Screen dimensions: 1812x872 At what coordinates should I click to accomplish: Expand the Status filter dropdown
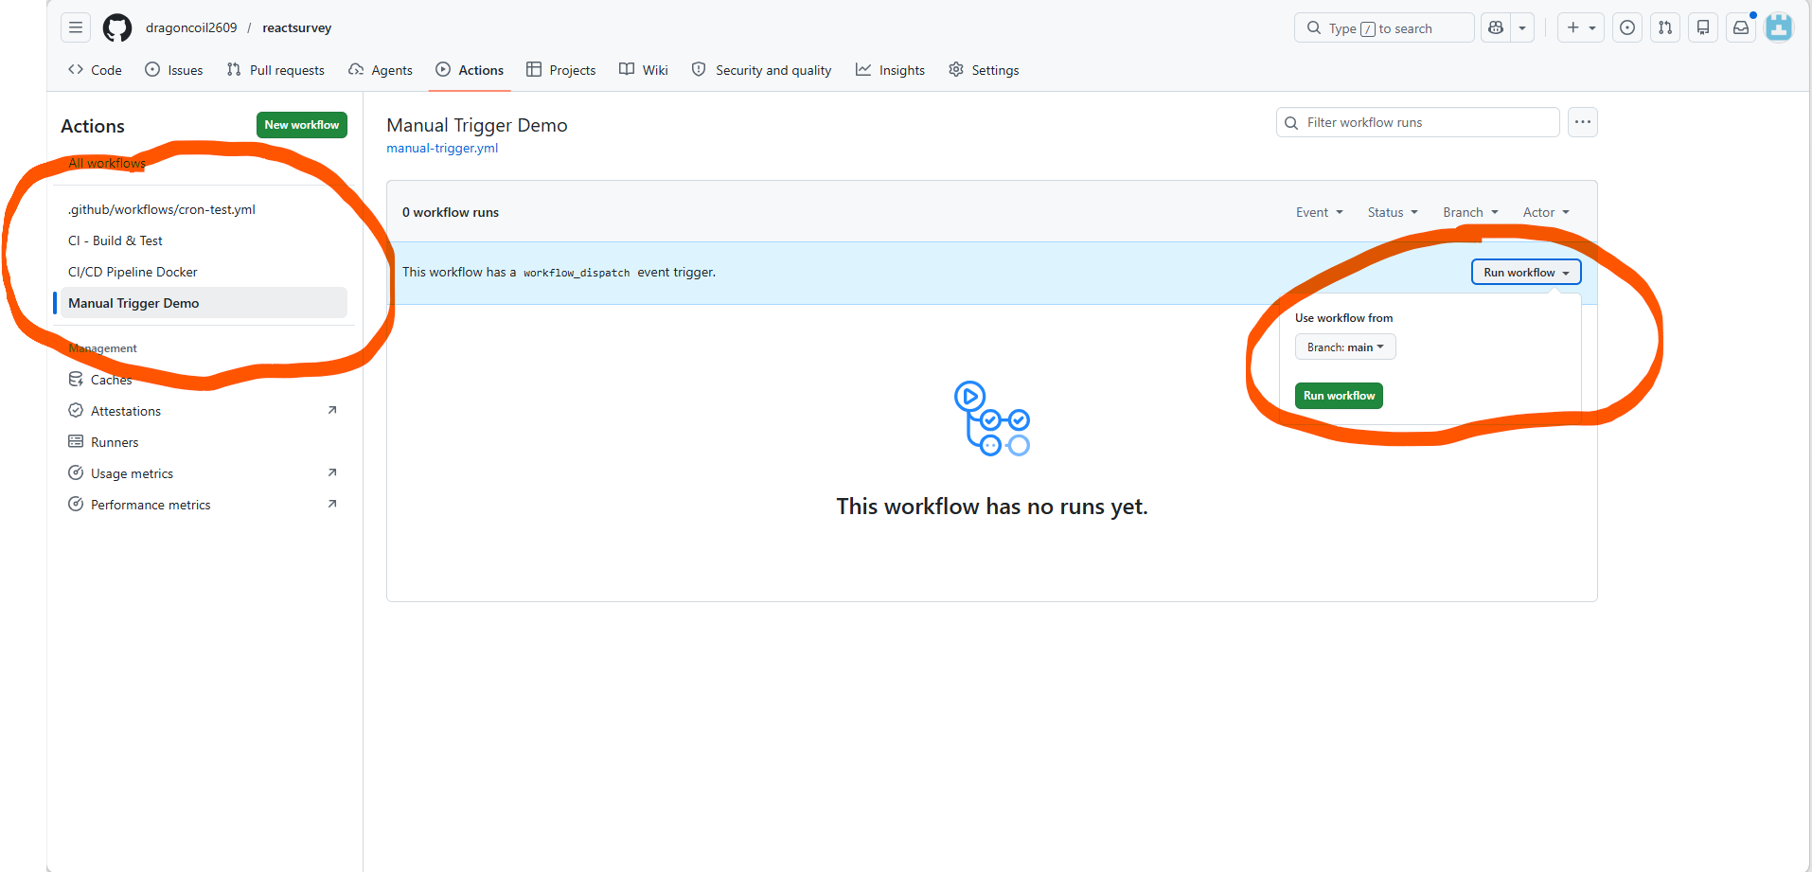(x=1393, y=212)
